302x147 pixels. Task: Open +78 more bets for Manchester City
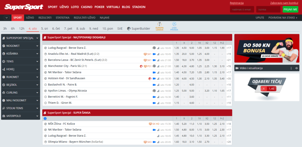click(x=229, y=66)
